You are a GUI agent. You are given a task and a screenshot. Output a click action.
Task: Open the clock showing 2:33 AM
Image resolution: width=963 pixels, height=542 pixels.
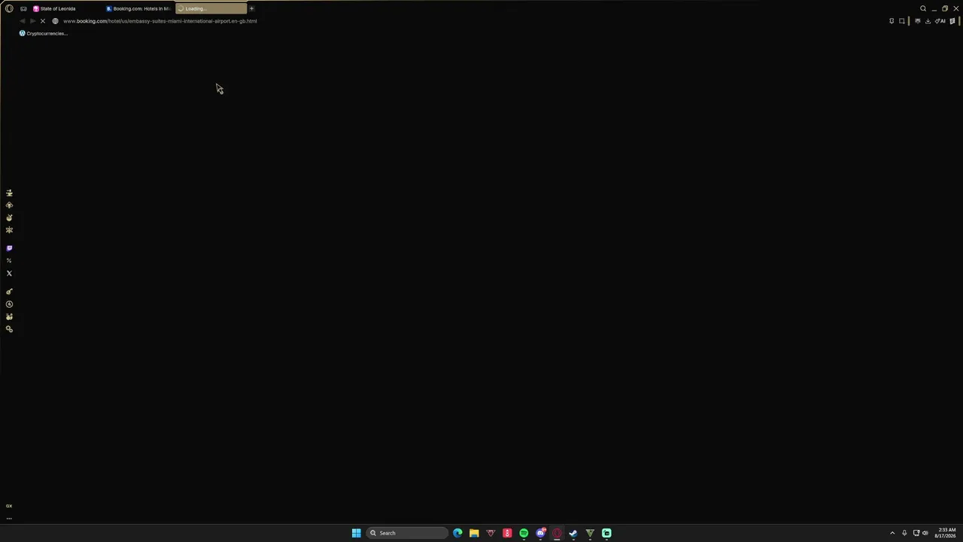[946, 533]
